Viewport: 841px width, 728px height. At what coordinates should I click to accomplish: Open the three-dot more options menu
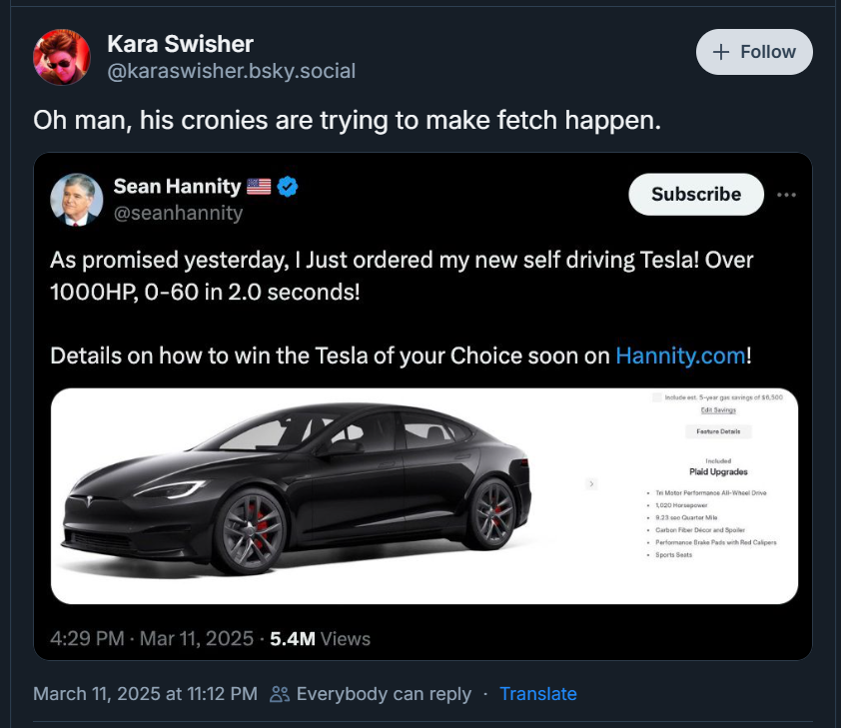(787, 195)
